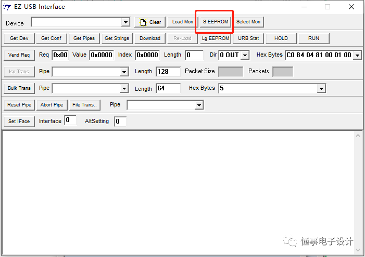Close the EZ-USB Interface window

(351, 7)
